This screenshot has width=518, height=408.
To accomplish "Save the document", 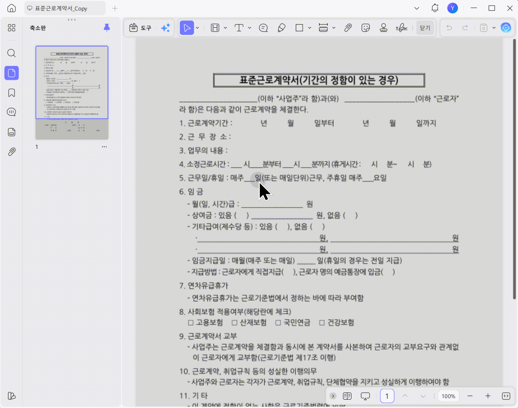I will pos(484,28).
